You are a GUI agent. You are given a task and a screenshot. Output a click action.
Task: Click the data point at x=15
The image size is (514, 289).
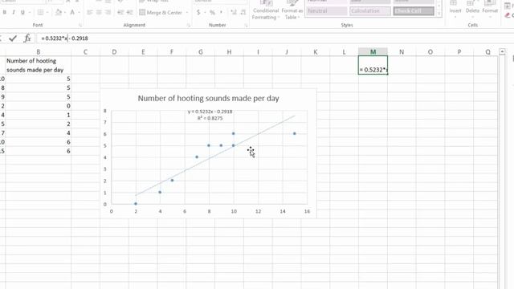pos(295,133)
